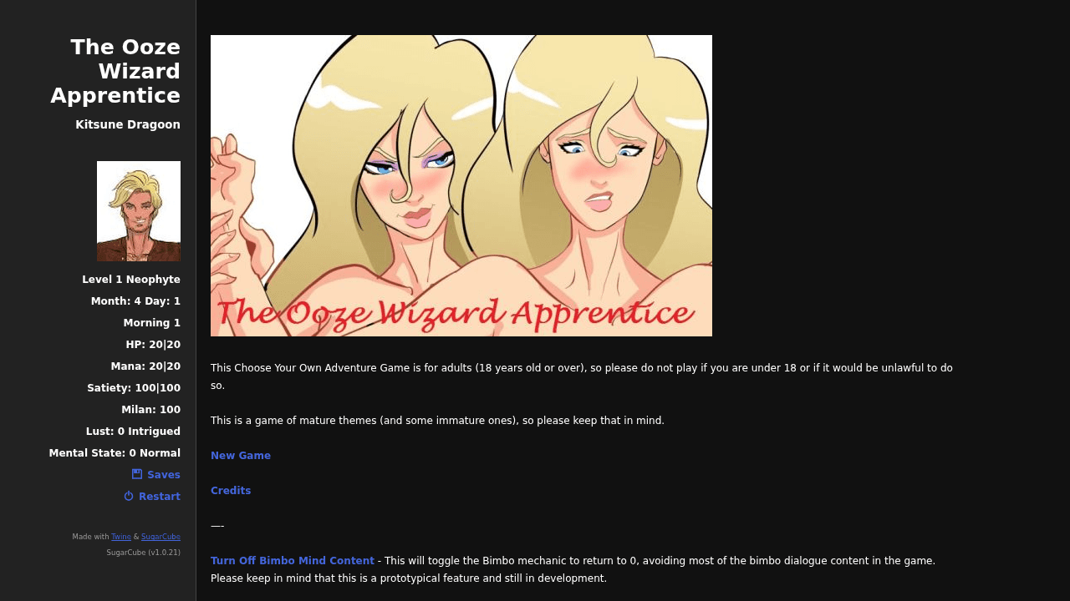Visit the Twine link in footer
Screen dimensions: 1070x601
[121, 537]
